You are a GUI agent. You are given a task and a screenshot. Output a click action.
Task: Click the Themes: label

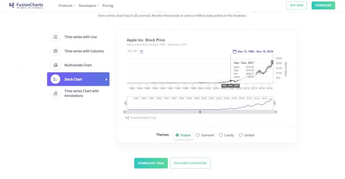click(163, 135)
